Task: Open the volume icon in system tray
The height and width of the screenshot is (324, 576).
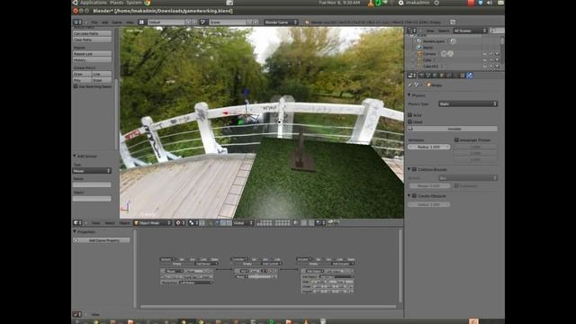Action: point(490,3)
